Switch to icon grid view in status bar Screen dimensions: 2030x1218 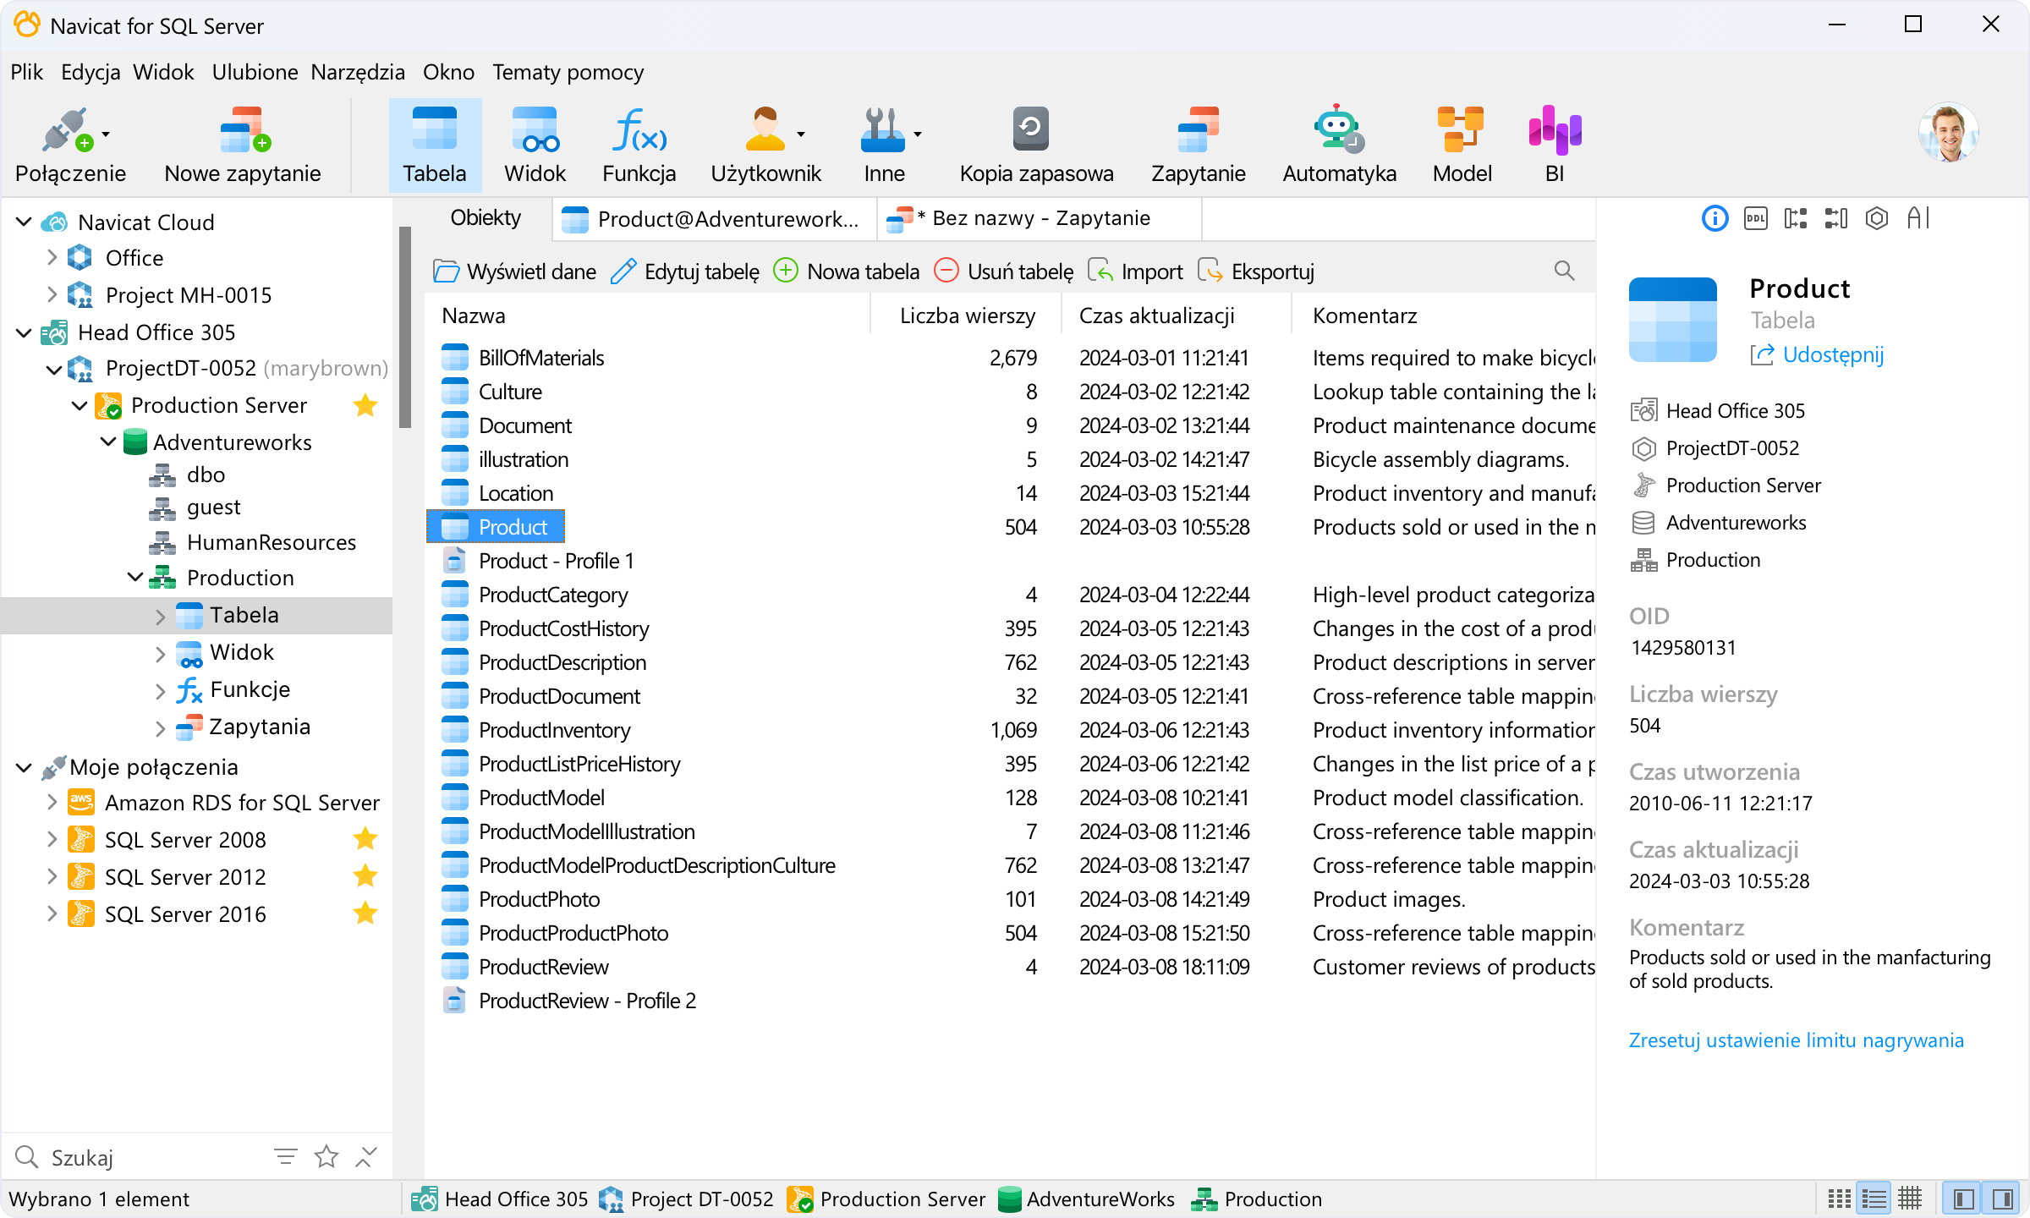pyautogui.click(x=1839, y=1199)
